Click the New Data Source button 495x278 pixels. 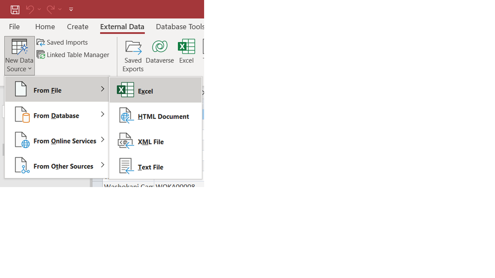tap(19, 55)
